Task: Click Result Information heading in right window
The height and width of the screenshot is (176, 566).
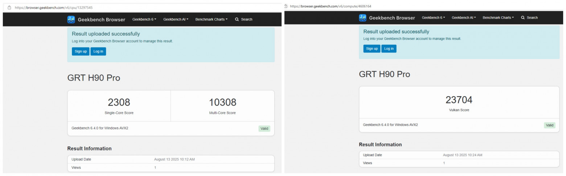Action: point(380,145)
